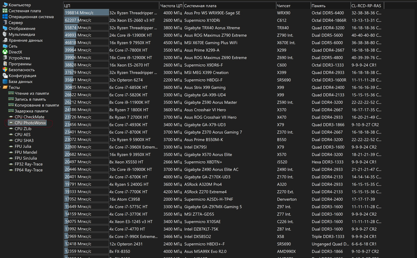
Task: Click the MSI MEG X399 Creation cell
Action: tap(206, 73)
